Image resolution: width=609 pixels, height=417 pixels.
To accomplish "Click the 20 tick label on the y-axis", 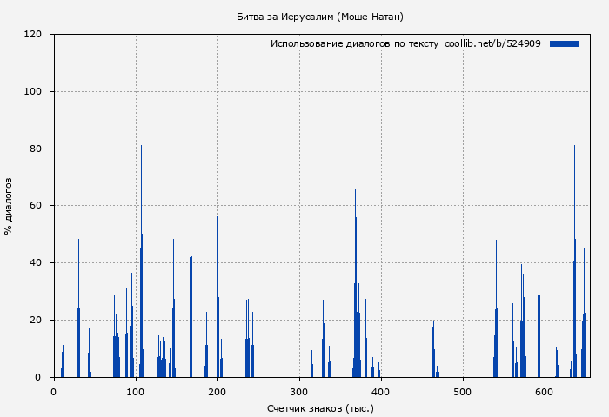I will point(36,321).
